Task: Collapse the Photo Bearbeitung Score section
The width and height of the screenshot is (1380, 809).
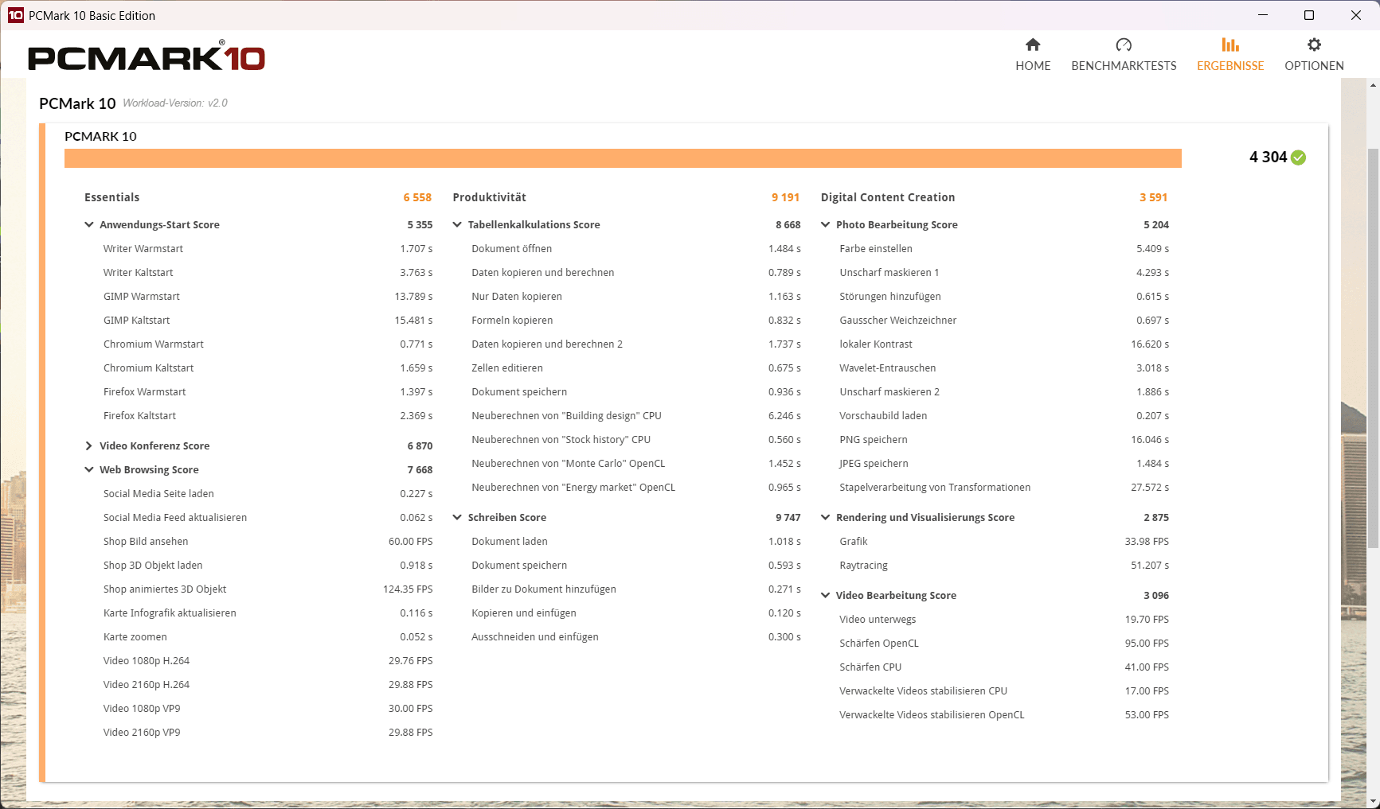Action: click(825, 225)
